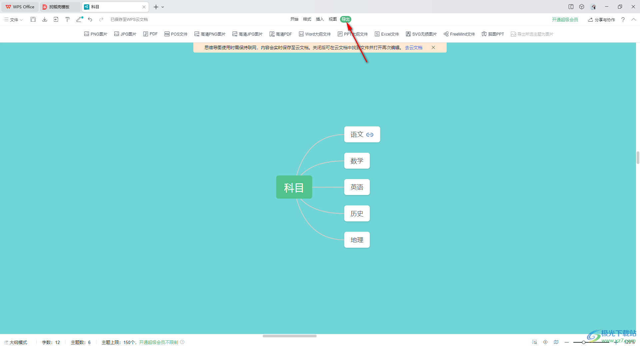640x346 pixels.
Task: Open the help question mark icon
Action: pyautogui.click(x=623, y=20)
